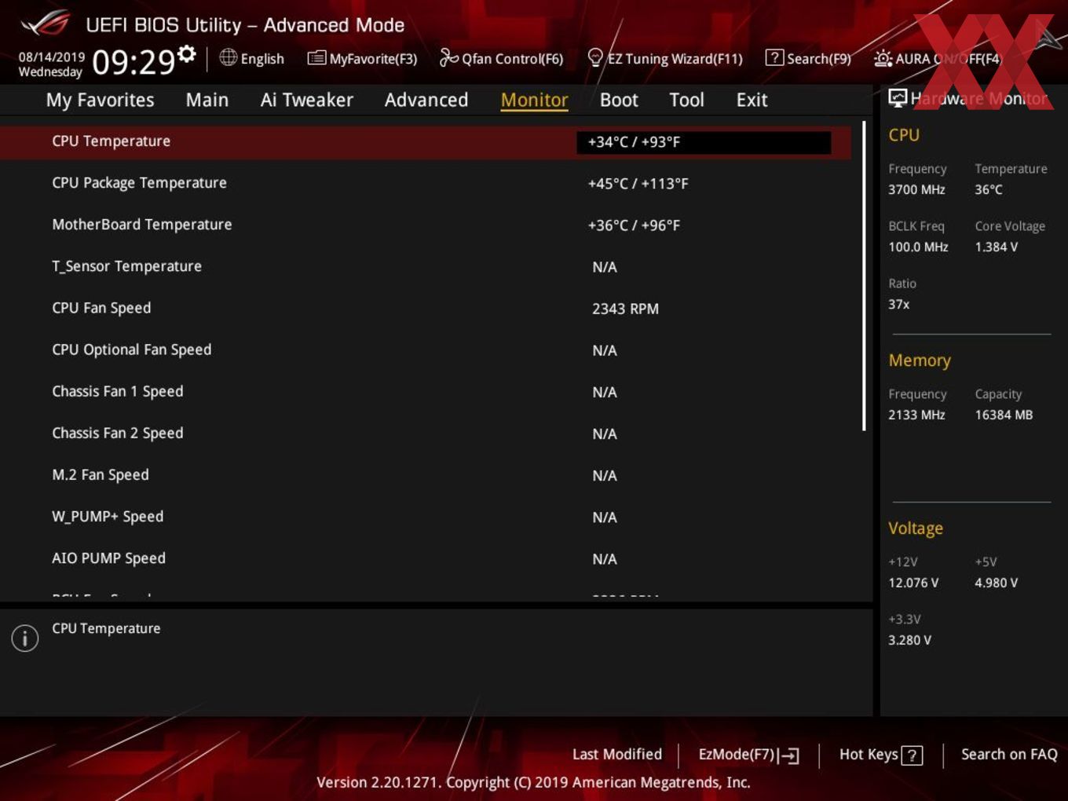Select Chassis Fan 1 Speed row
1068x801 pixels.
pos(426,391)
